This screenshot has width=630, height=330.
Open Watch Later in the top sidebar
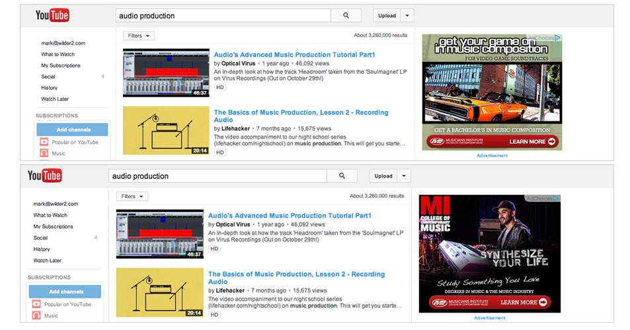[x=55, y=99]
